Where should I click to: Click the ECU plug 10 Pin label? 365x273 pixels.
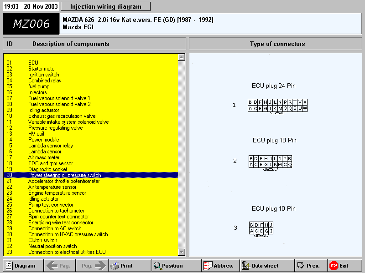pos(273,208)
